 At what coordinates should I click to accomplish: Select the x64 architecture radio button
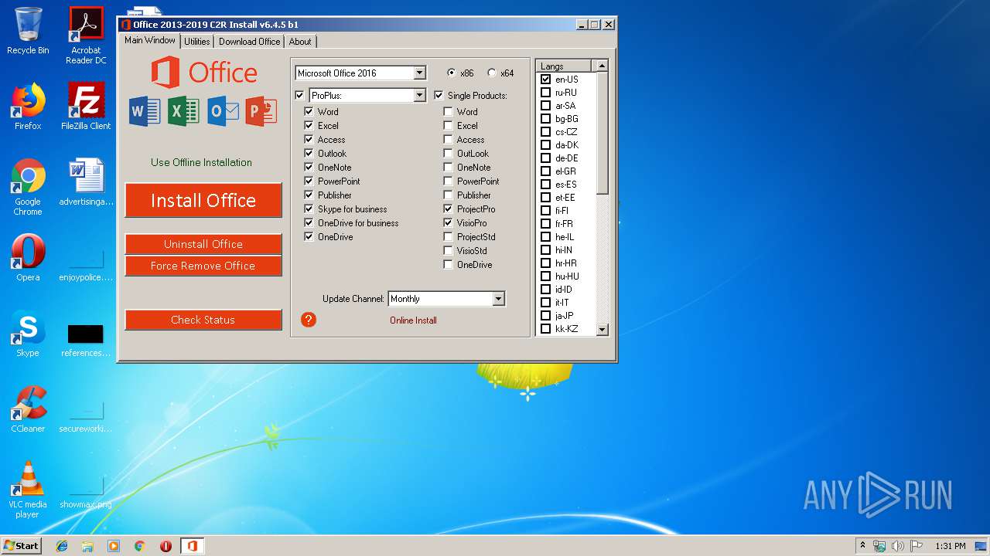coord(492,73)
